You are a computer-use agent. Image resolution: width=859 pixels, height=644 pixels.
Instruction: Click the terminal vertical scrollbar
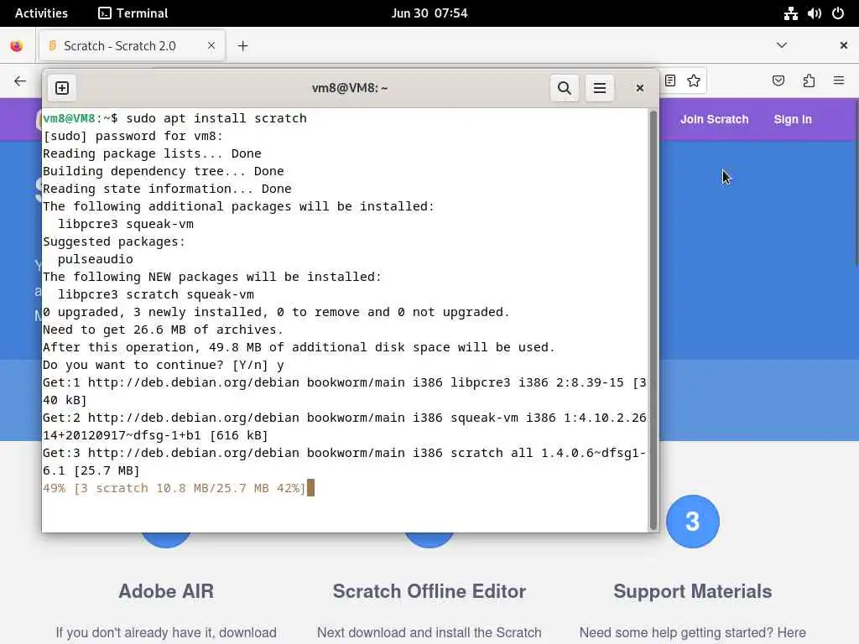[x=653, y=319]
